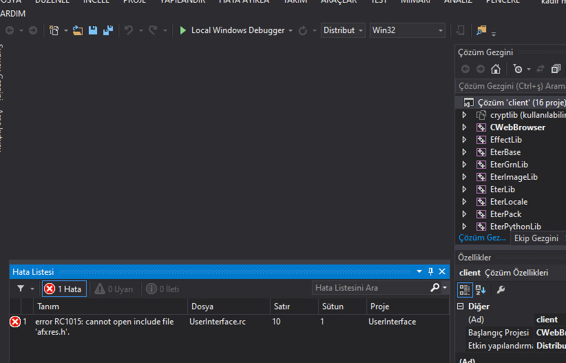
Task: Open the Distribut configuration combo box
Action: point(343,30)
